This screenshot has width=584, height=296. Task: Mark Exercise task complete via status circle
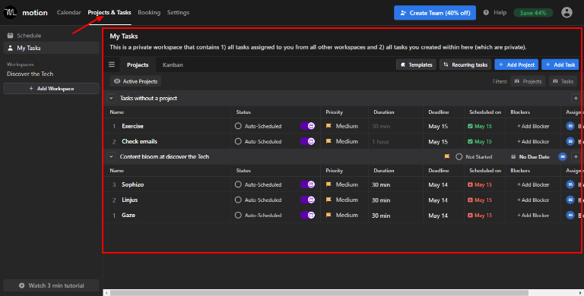(x=238, y=126)
